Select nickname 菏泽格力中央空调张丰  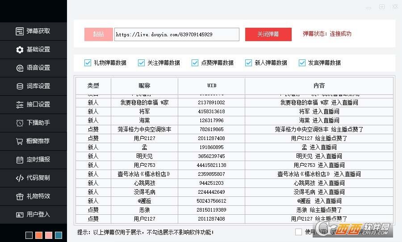click(x=144, y=130)
